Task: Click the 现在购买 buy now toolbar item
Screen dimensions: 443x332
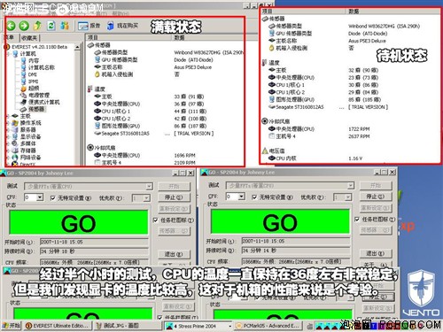Action: coord(122,26)
